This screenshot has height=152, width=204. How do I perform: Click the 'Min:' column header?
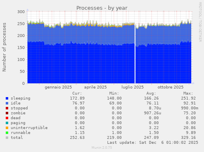pyautogui.click(x=114, y=93)
